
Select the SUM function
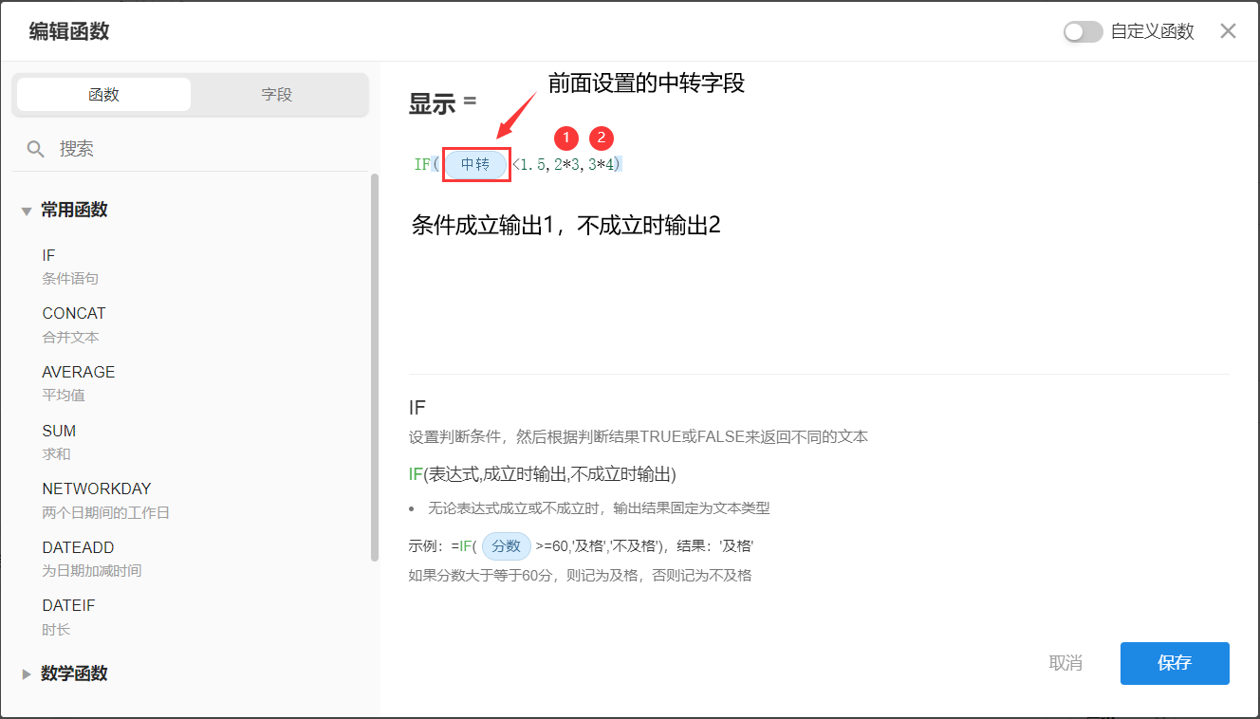coord(59,431)
